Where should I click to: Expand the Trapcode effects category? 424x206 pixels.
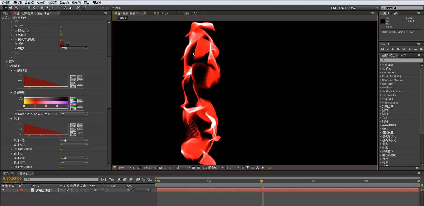(x=381, y=99)
